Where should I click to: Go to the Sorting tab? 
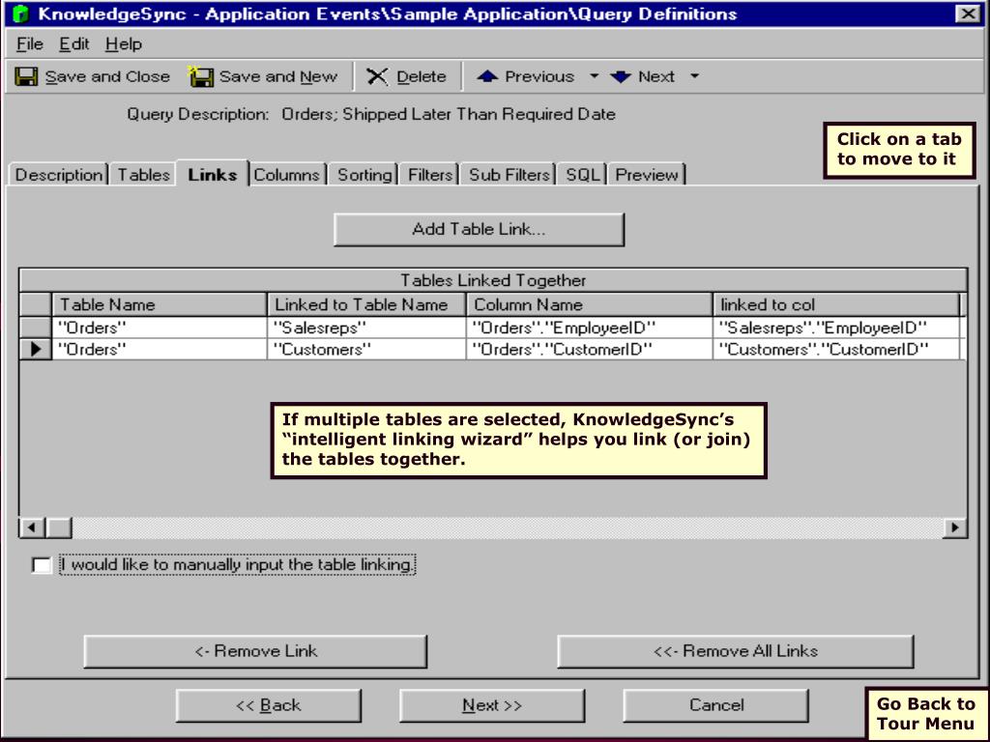pos(364,175)
